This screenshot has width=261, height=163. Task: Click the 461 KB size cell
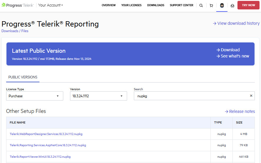point(244,157)
